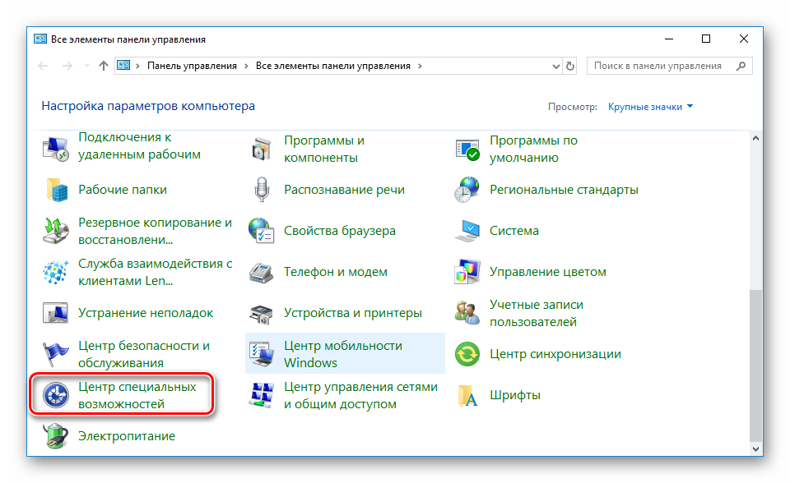Click the Распознавание речи microphone icon

click(x=262, y=190)
